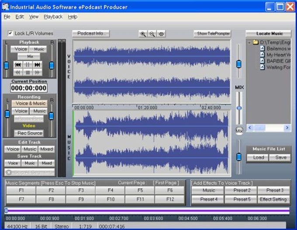Open the View menu

coord(34,17)
